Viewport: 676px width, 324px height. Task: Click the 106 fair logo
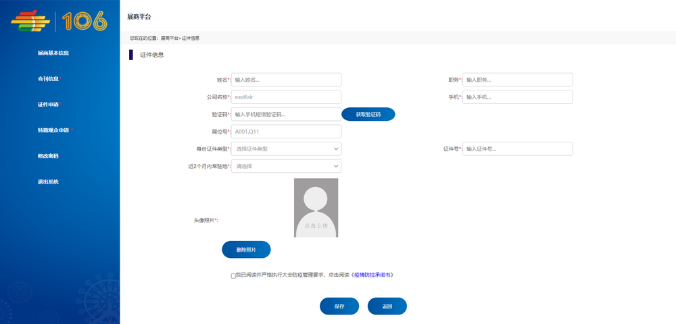(59, 22)
